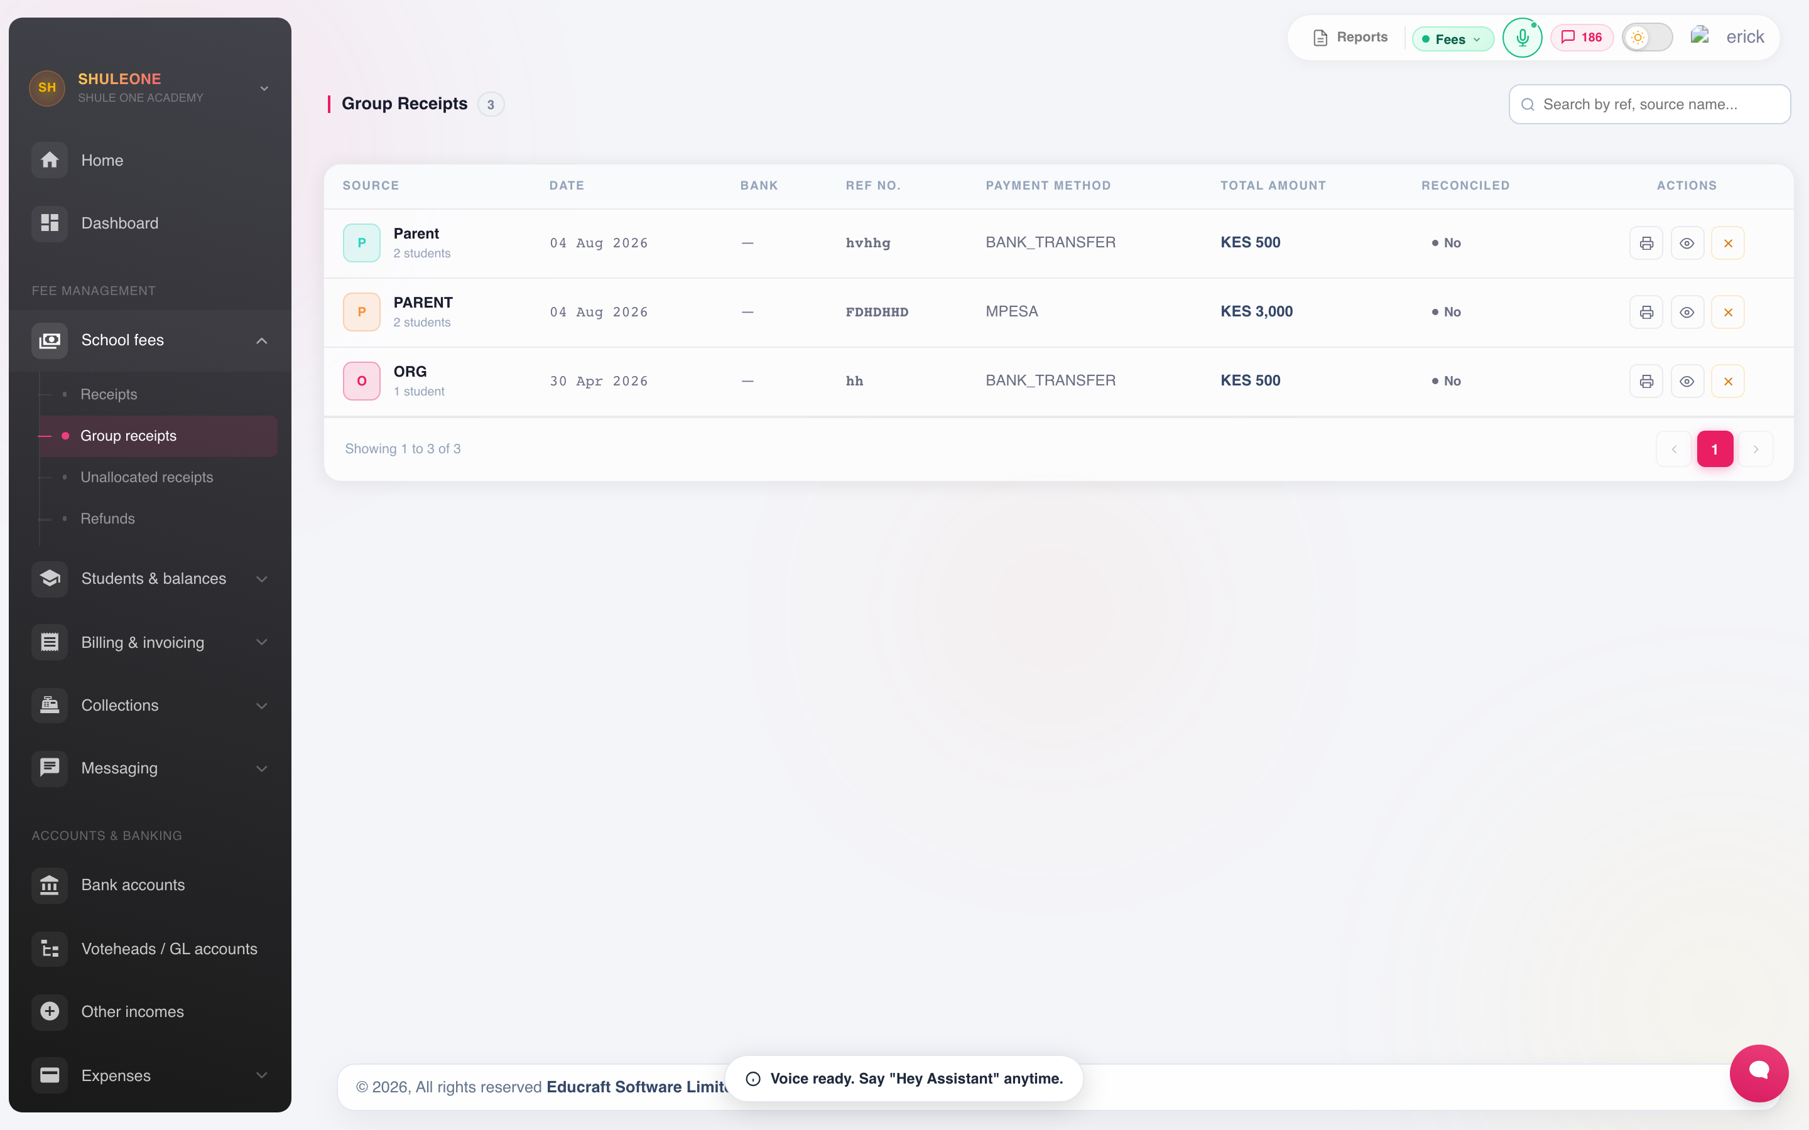Expand the Students & balances chevron

click(262, 579)
